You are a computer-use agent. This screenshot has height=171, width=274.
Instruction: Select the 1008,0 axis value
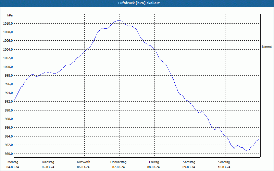(8, 32)
